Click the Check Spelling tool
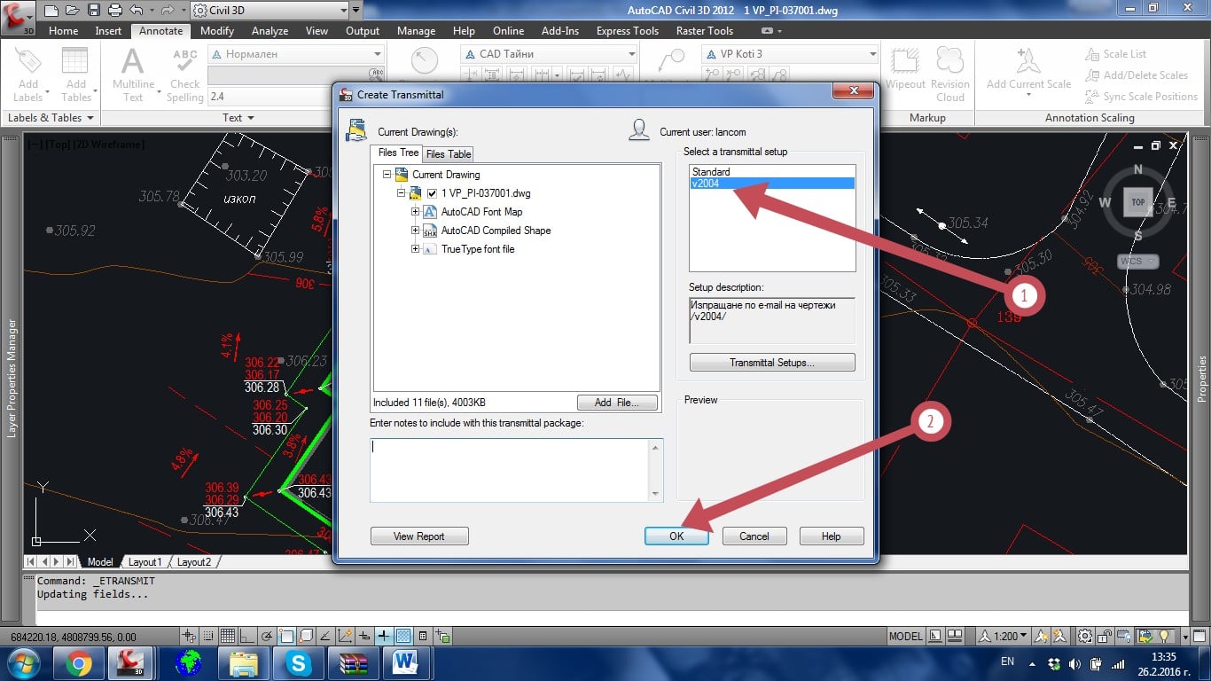Screen dimensions: 1211x681 [184, 74]
